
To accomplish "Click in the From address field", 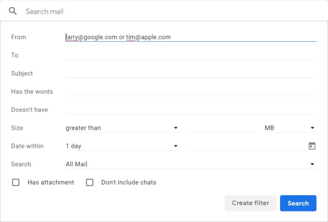I will click(191, 37).
